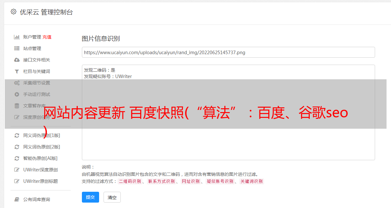
Task: Click edit icon of UWriter深度原创
Action: 17,170
